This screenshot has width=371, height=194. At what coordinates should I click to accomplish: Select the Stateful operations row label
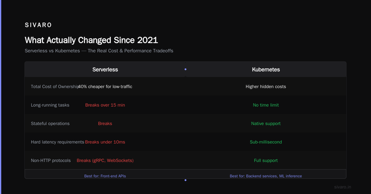pos(50,124)
